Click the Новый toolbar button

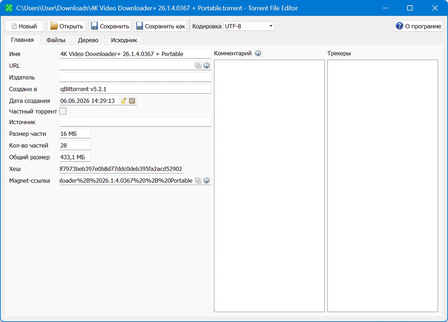tap(24, 26)
